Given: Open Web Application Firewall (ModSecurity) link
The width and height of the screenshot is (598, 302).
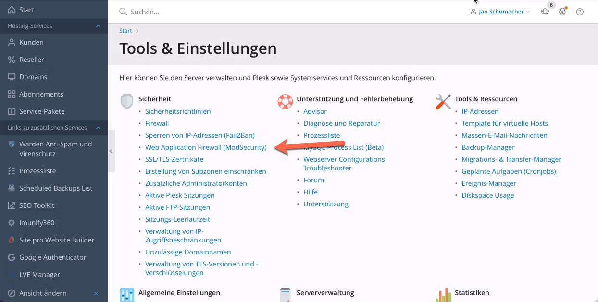Looking at the screenshot, I should [x=206, y=147].
